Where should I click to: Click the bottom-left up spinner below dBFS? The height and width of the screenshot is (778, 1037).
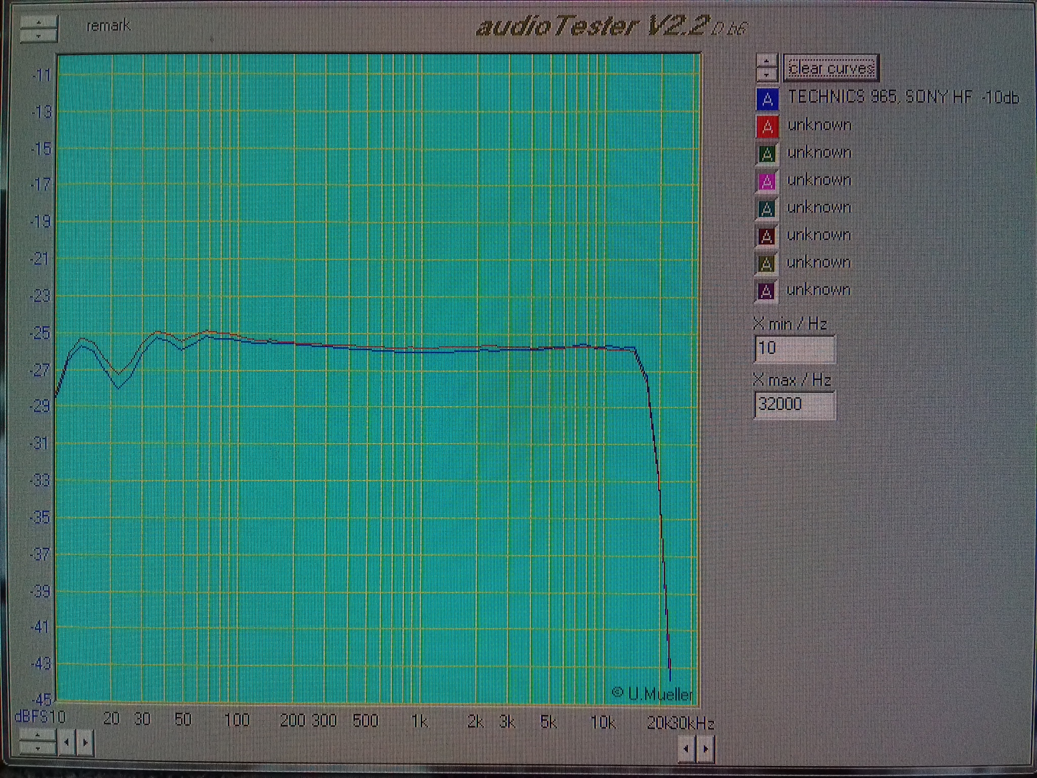click(37, 735)
